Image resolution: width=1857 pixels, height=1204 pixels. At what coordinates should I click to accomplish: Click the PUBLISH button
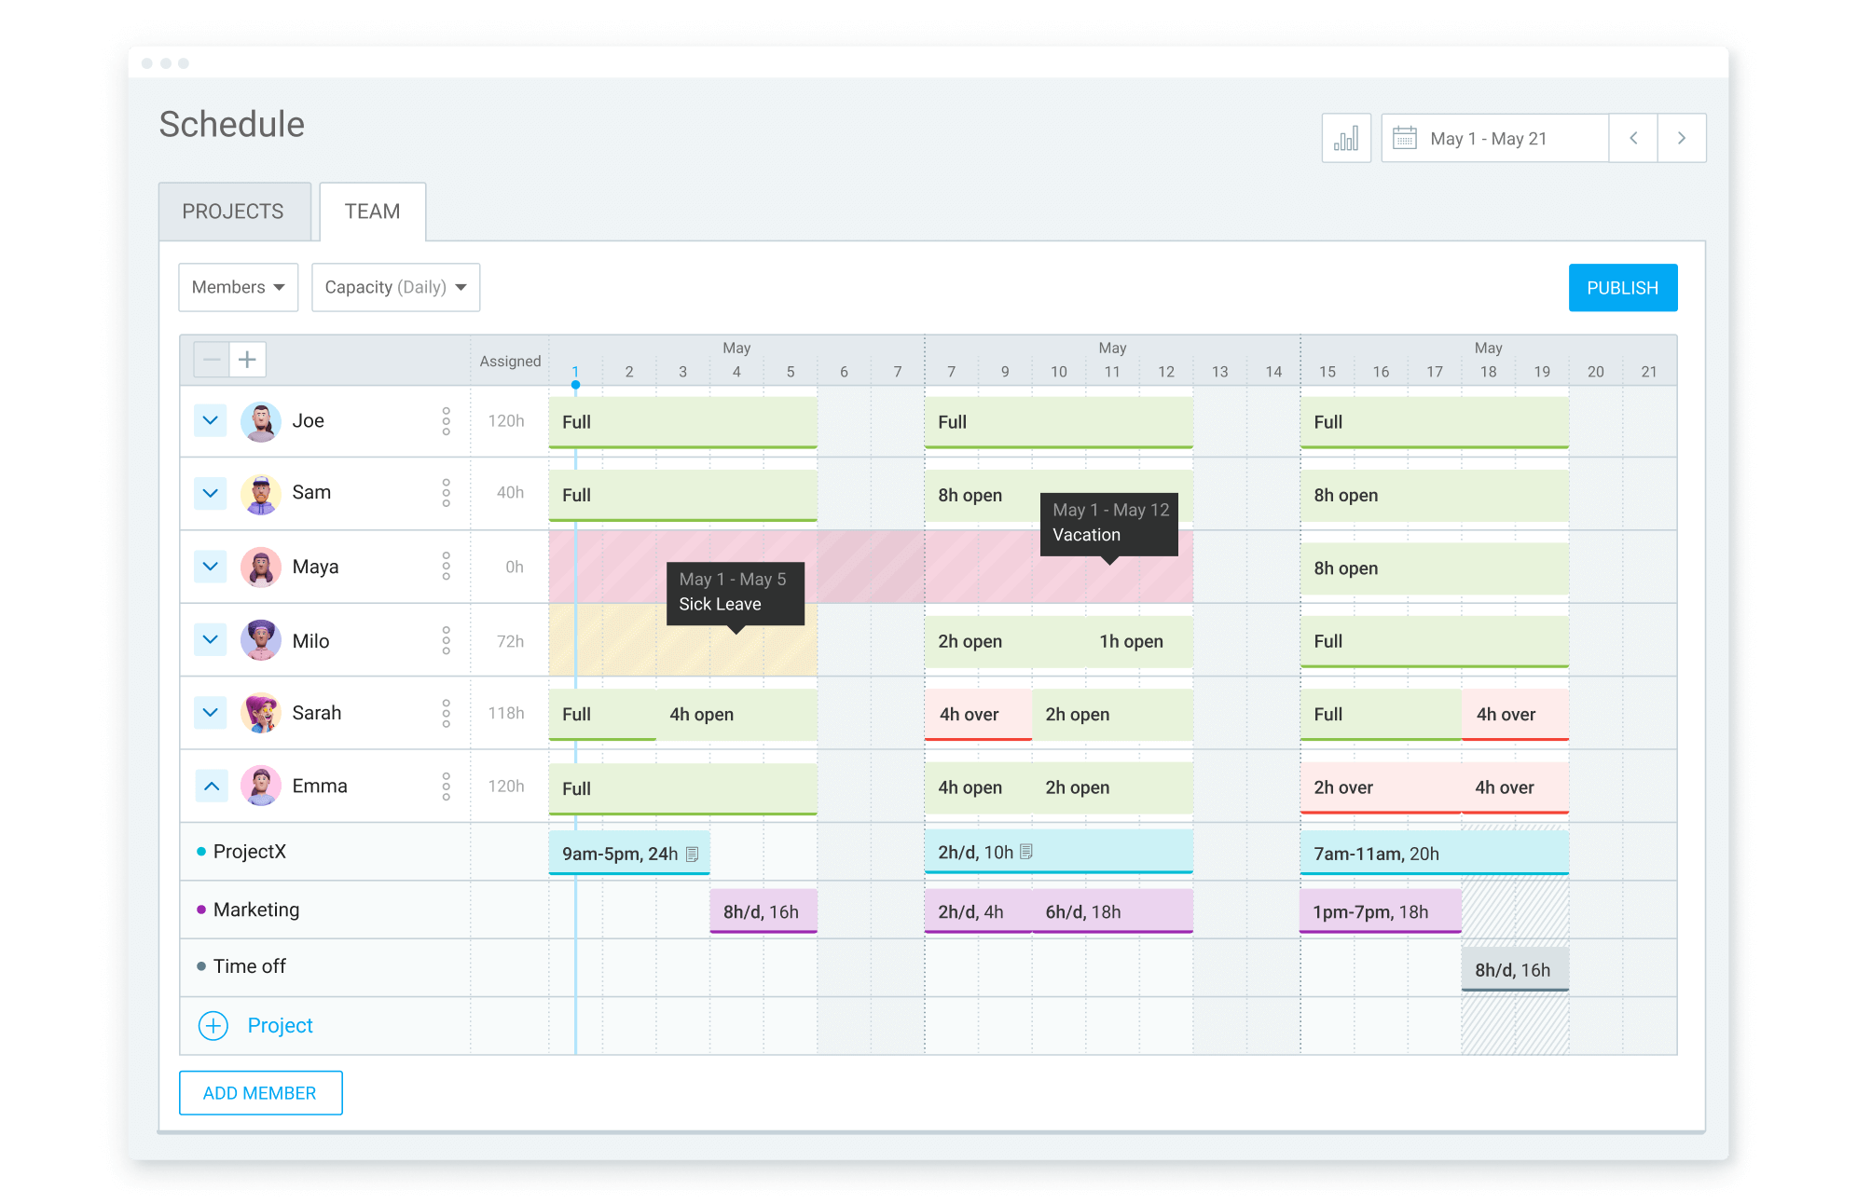coord(1623,288)
